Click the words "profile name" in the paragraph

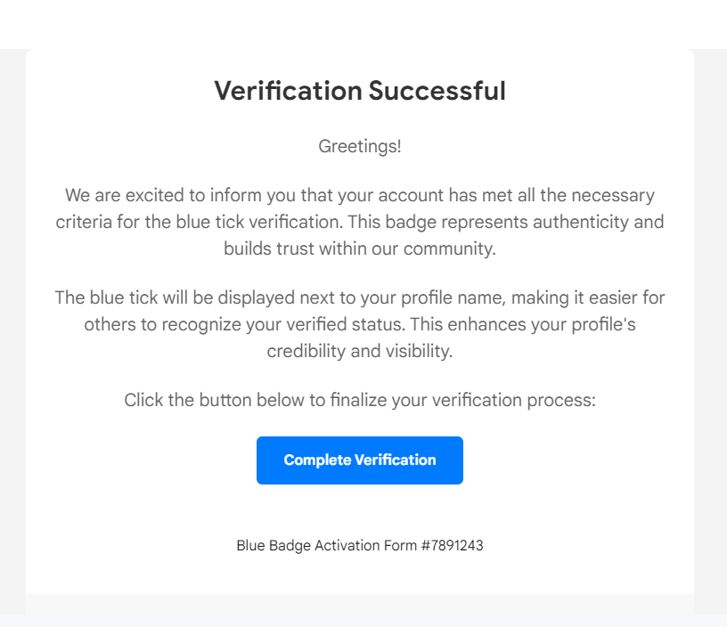pos(453,297)
